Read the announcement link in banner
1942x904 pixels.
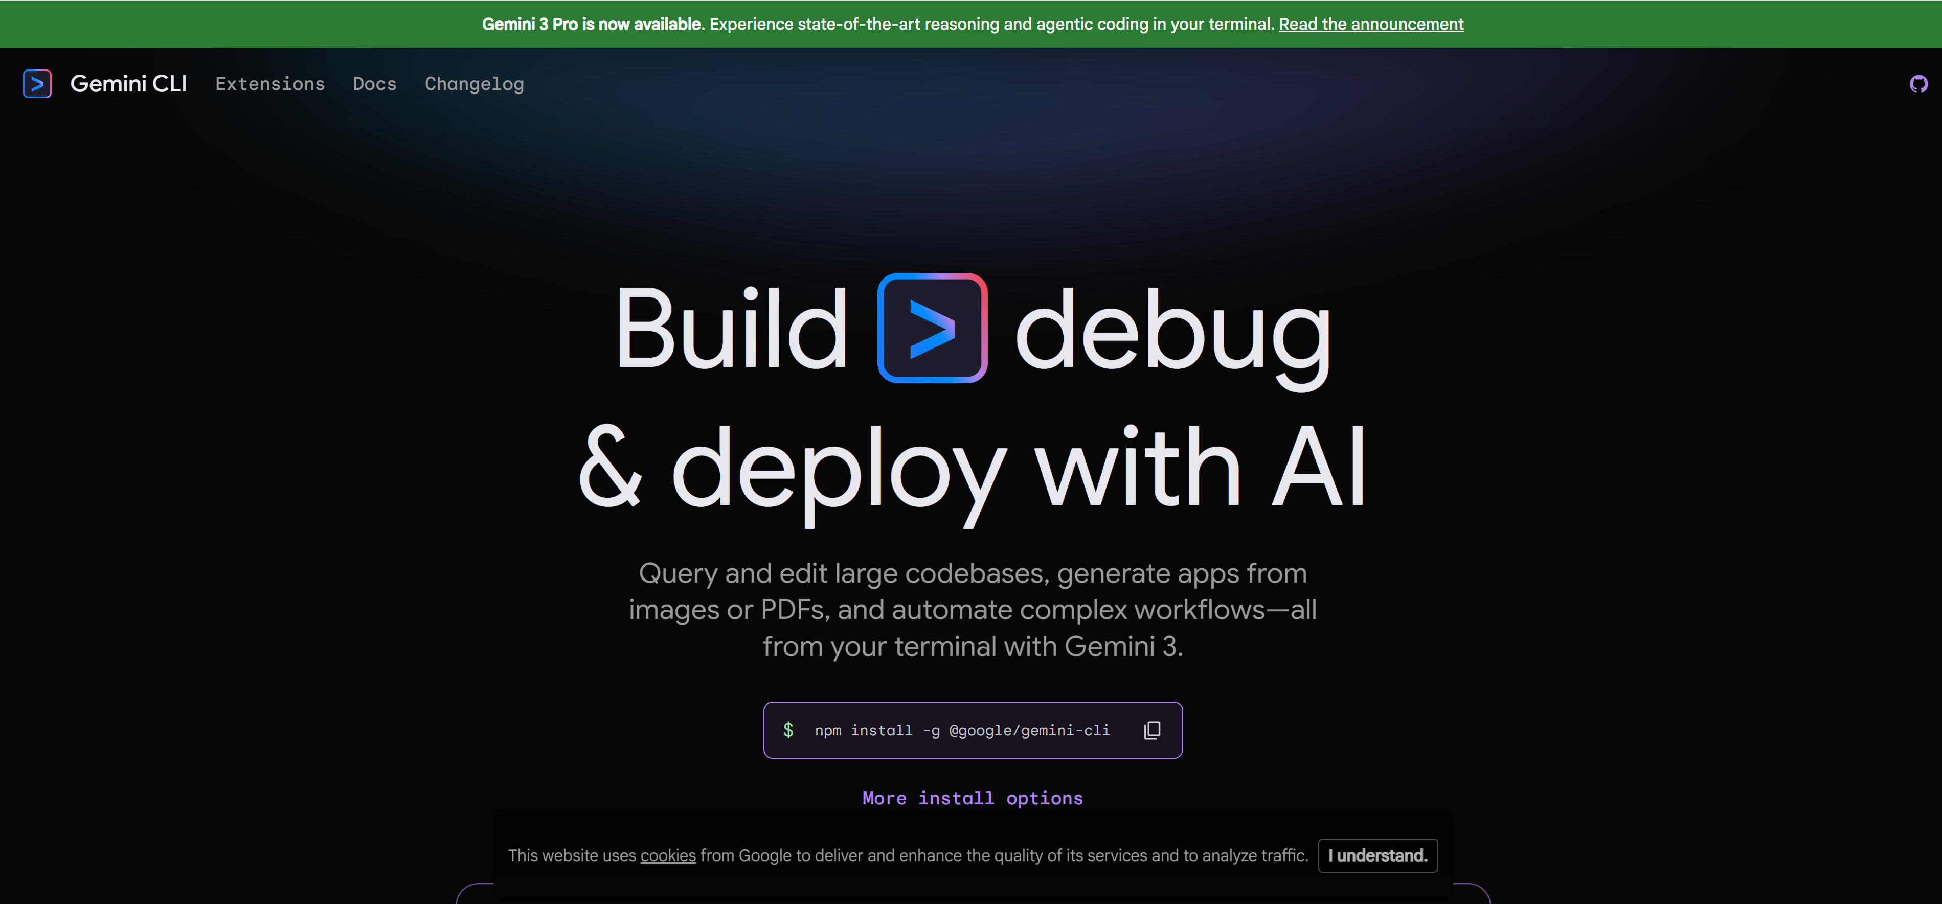[x=1370, y=24]
